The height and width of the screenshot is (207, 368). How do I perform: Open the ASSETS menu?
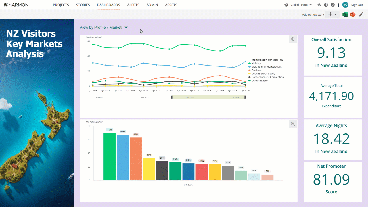coord(171,5)
